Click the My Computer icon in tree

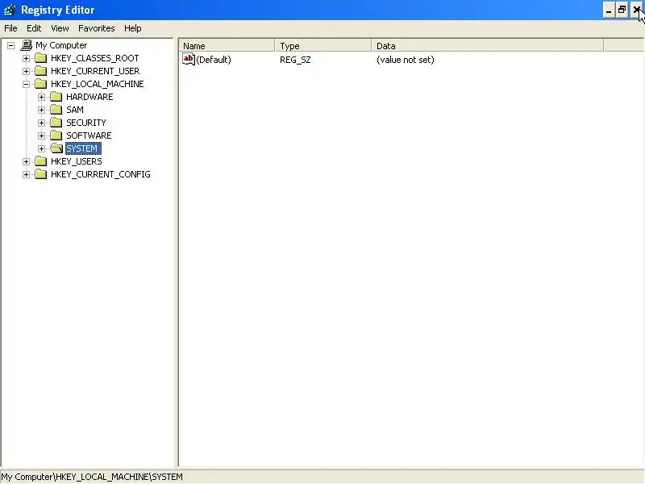coord(27,45)
